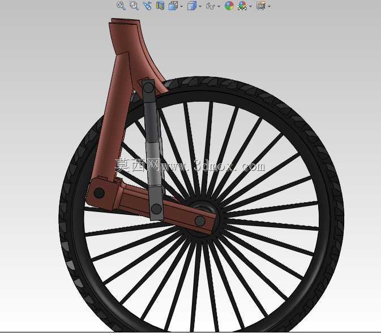381x333 pixels.
Task: Expand the Apply Scene dropdown arrow
Action: pos(251,6)
